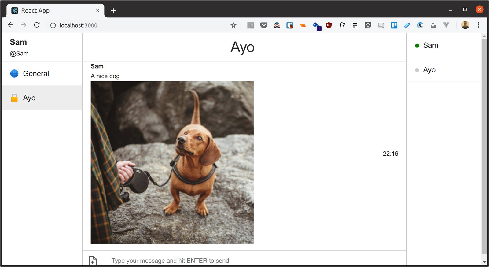489x267 pixels.
Task: Close the React App tab
Action: point(98,11)
